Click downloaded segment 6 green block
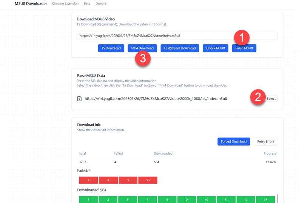302x203 pixels. tap(128, 199)
